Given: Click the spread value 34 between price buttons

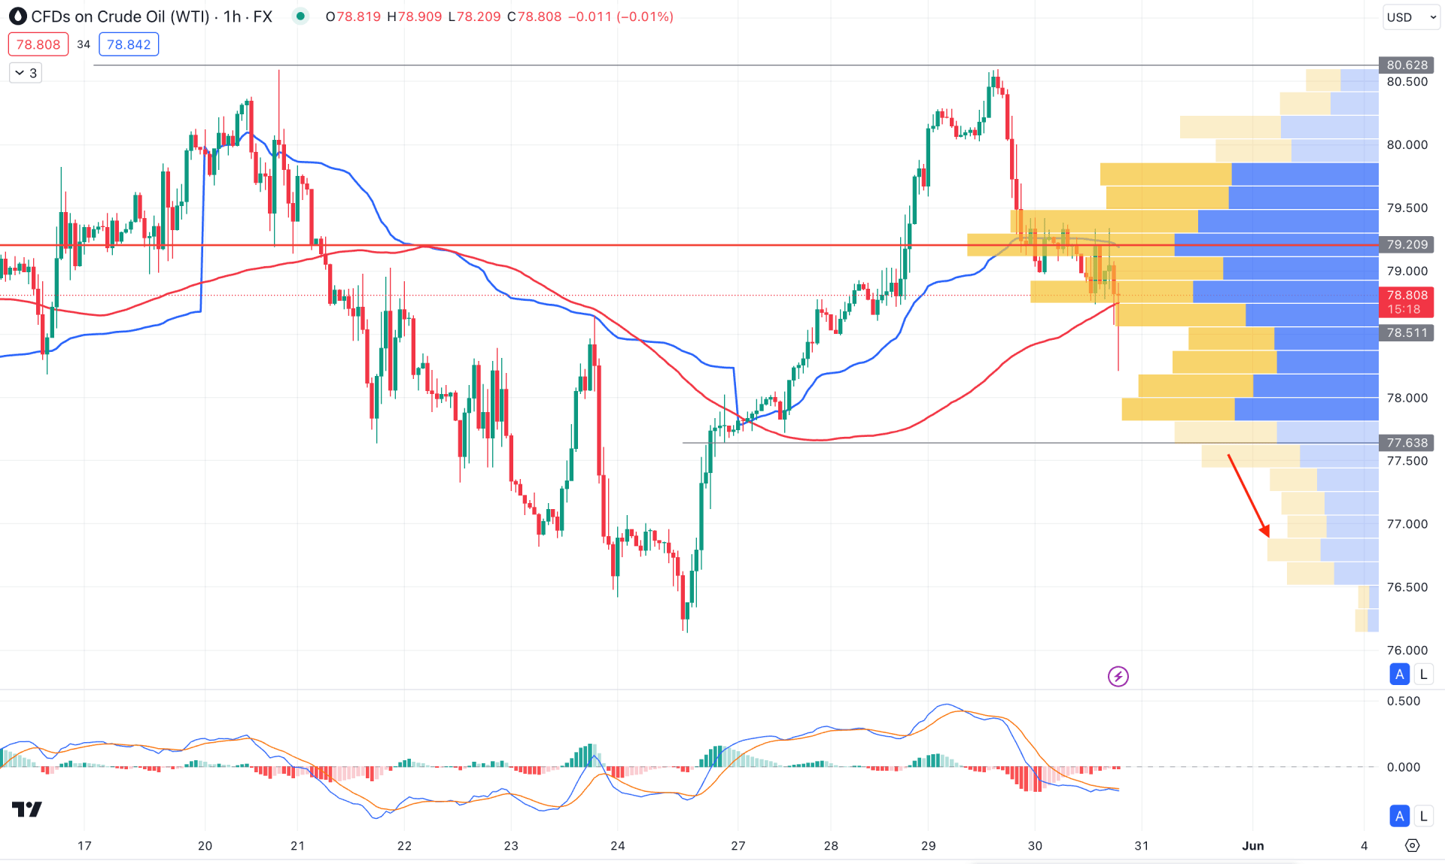Looking at the screenshot, I should (84, 44).
